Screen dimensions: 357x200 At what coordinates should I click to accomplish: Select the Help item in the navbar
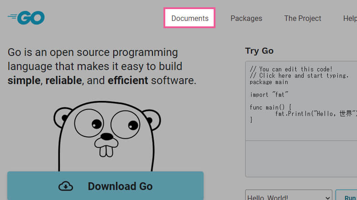[350, 18]
